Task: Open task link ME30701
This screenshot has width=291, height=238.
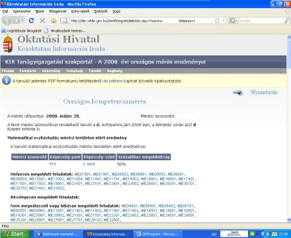Action: [x=187, y=184]
